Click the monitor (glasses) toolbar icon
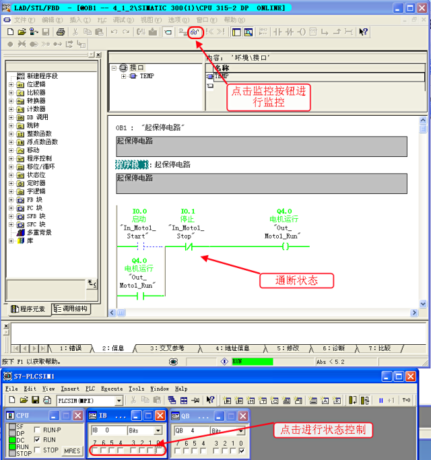This screenshot has width=431, height=460. click(195, 32)
